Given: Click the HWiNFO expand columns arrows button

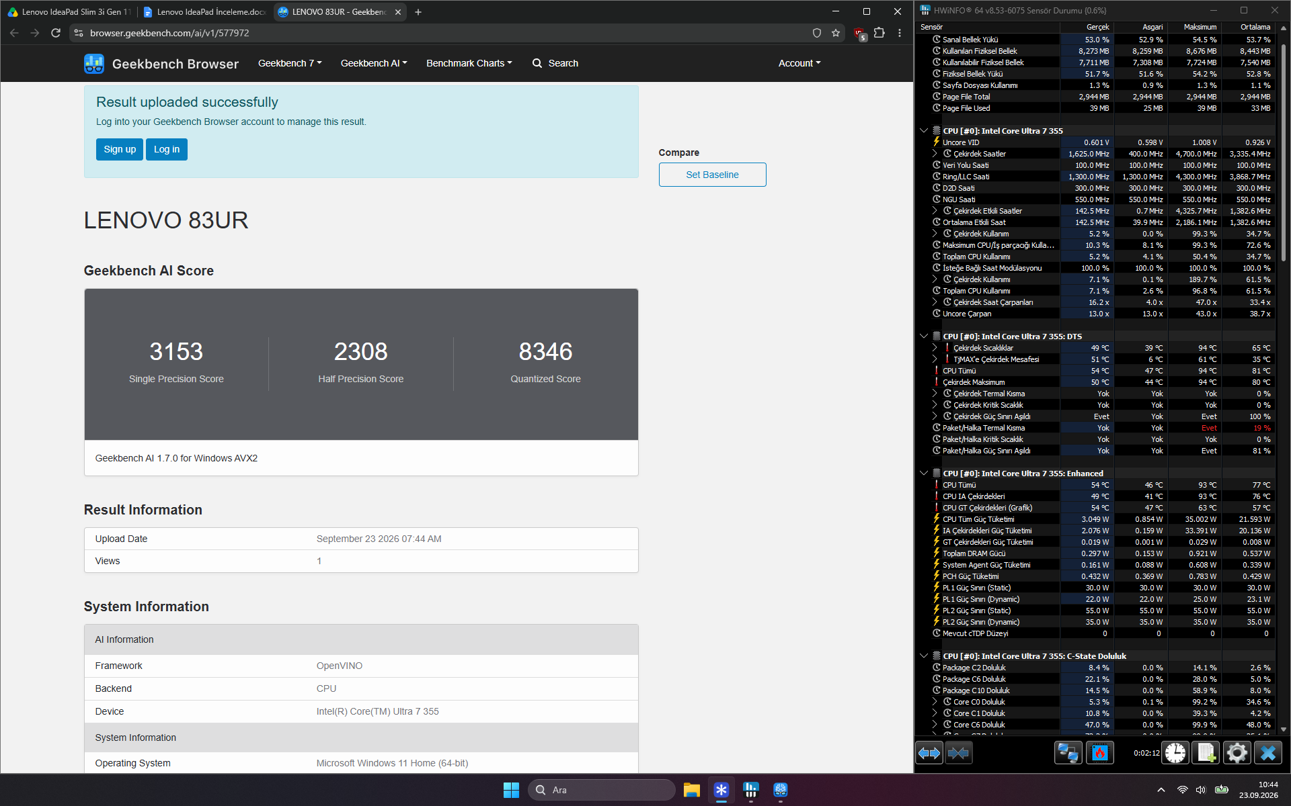Looking at the screenshot, I should coord(929,753).
